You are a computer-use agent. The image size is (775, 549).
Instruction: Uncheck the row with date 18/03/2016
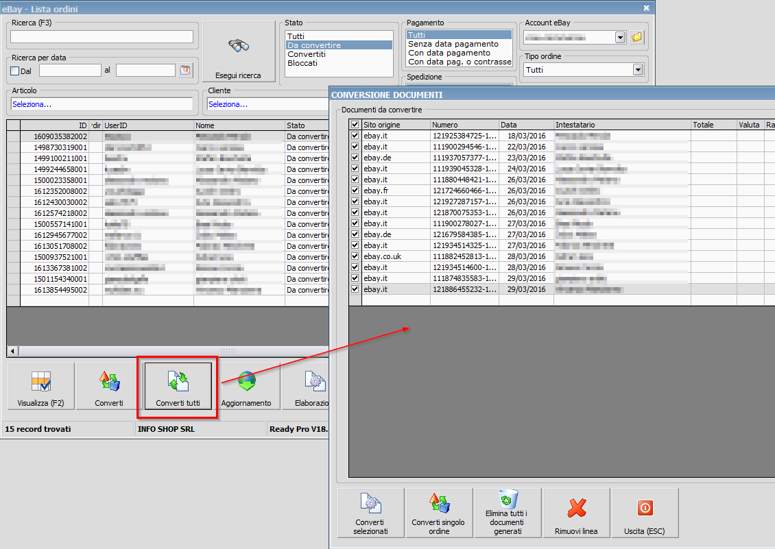click(x=355, y=136)
